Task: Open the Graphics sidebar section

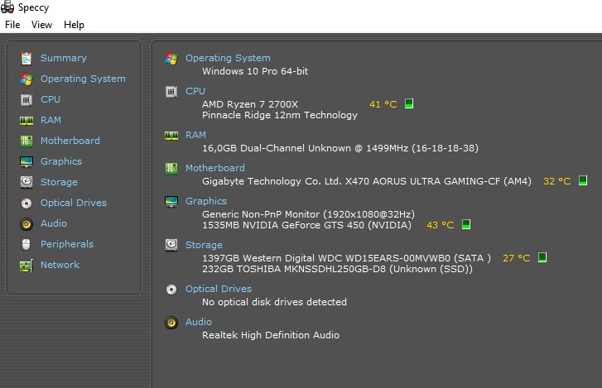Action: tap(61, 161)
